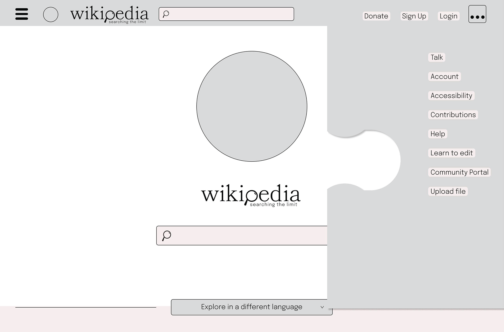
Task: Click the magnifying glass in the top search bar
Action: [x=165, y=14]
